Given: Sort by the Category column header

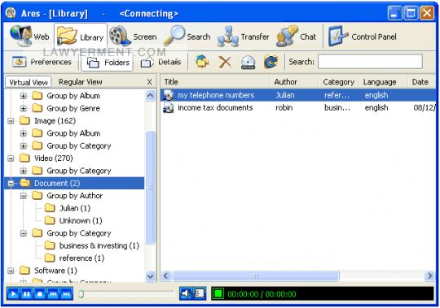Looking at the screenshot, I should click(339, 82).
